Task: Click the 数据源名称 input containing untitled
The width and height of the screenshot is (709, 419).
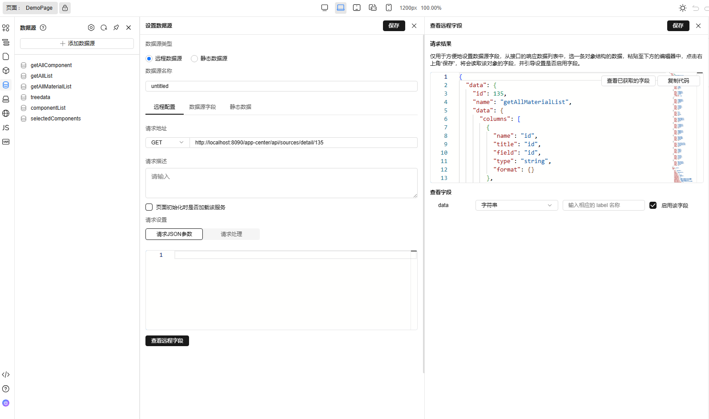Action: 281,86
